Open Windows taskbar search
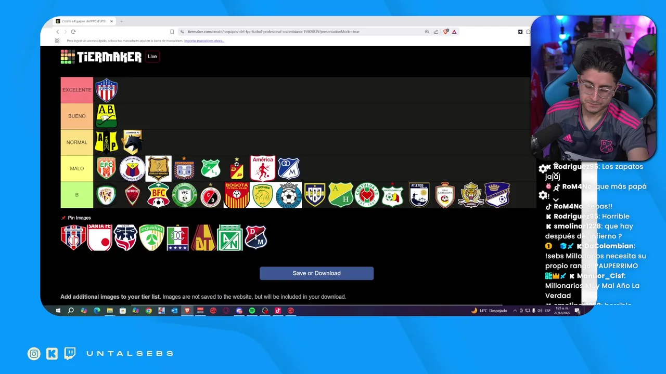666x374 pixels. (71, 311)
